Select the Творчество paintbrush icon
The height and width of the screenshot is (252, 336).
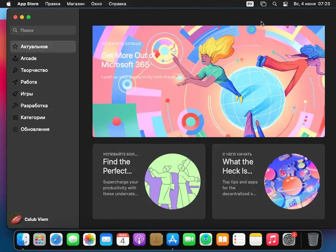click(15, 70)
